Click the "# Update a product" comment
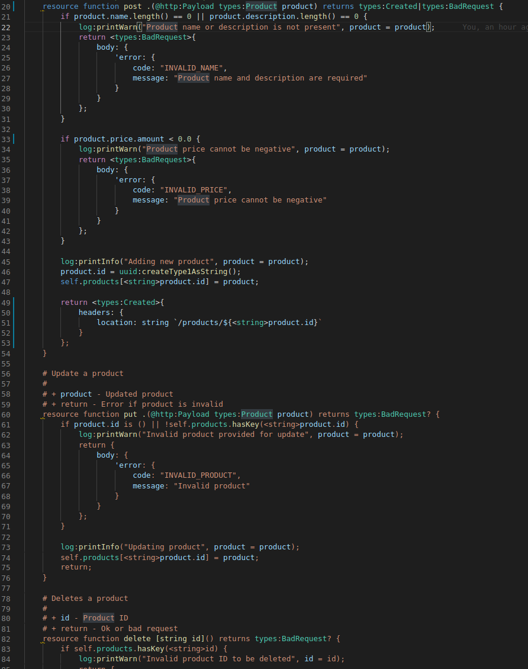Screen dimensions: 528x669 pos(83,374)
